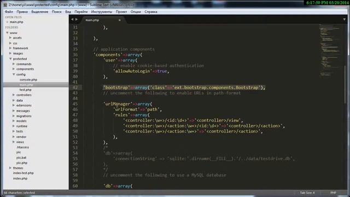Expand the views folder
The width and height of the screenshot is (350, 197).
point(14,142)
